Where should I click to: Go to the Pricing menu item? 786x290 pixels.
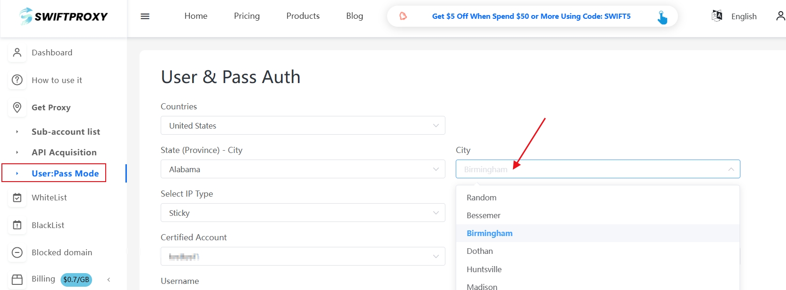pos(247,16)
